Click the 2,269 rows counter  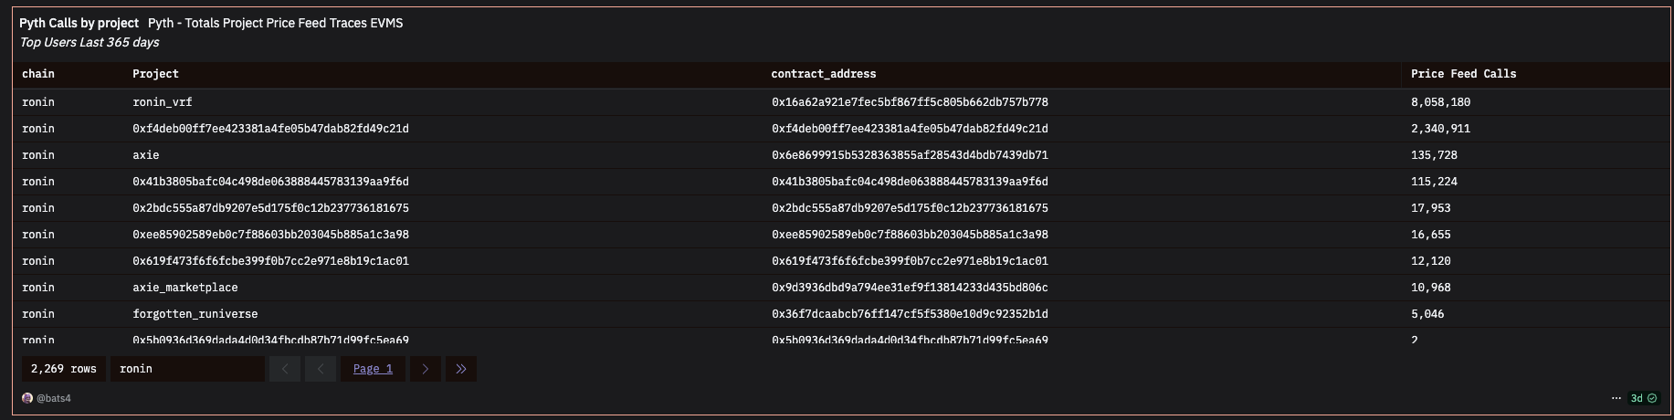pyautogui.click(x=64, y=369)
